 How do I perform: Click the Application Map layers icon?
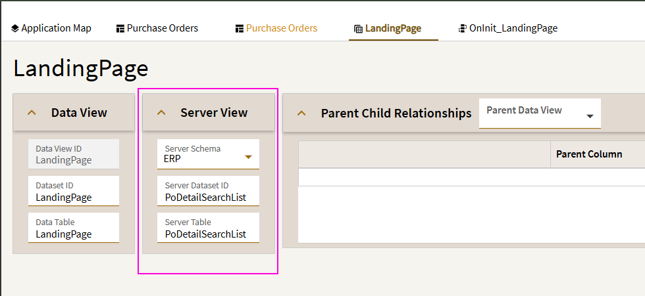pos(14,28)
